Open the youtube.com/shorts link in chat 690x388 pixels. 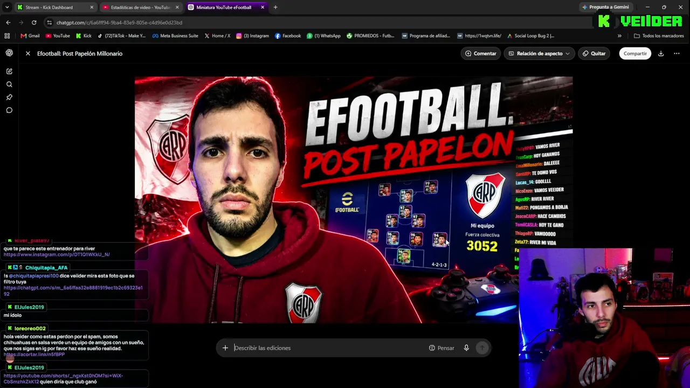[63, 378]
